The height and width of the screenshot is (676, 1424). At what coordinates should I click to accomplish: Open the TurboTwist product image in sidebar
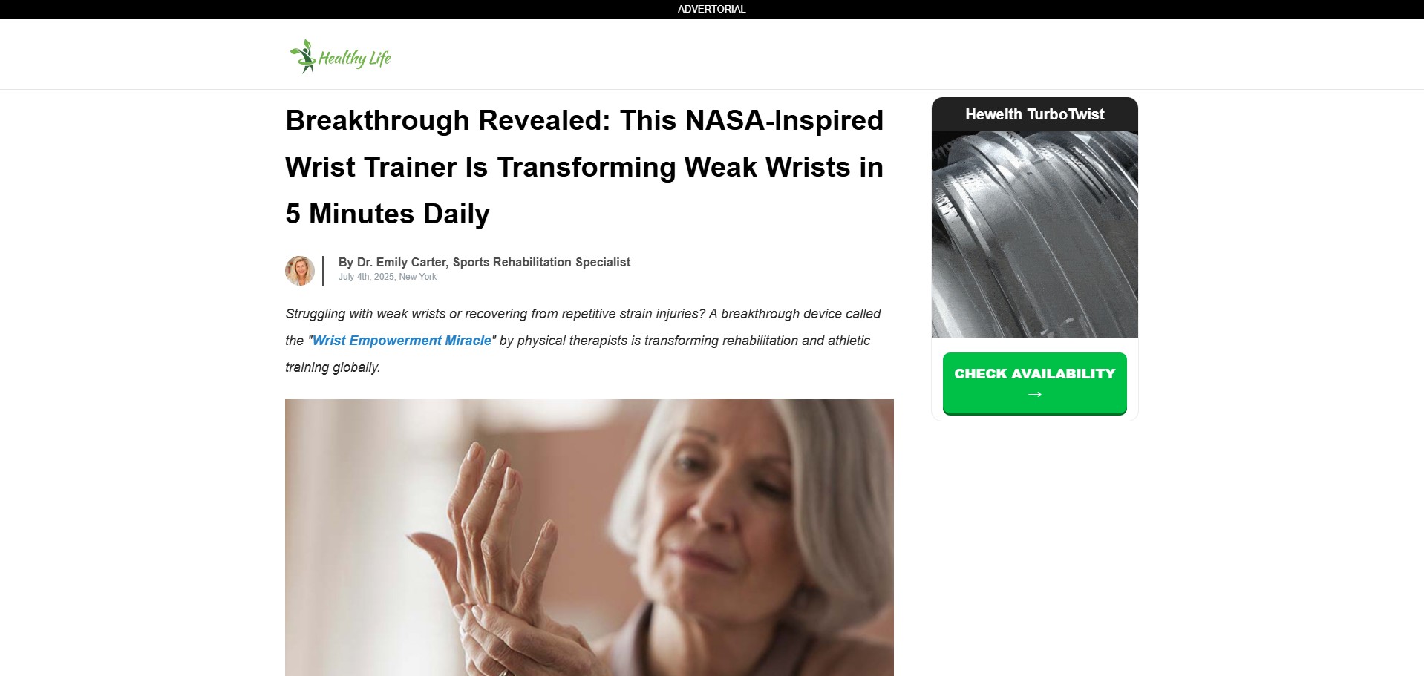coord(1034,234)
